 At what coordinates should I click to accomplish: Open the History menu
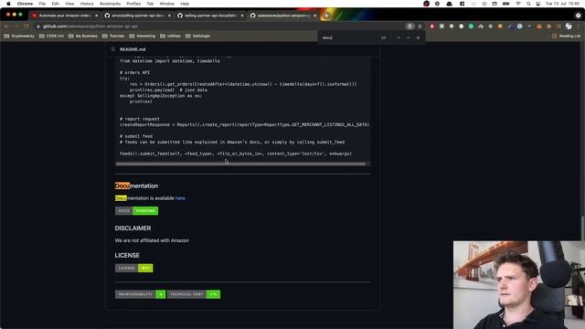(x=87, y=4)
